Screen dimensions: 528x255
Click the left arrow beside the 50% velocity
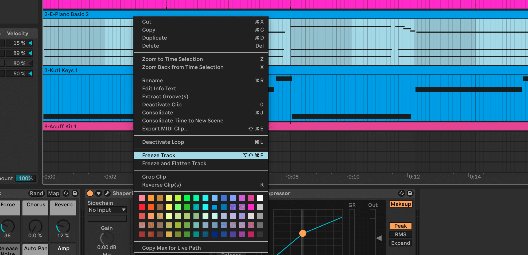(x=31, y=74)
